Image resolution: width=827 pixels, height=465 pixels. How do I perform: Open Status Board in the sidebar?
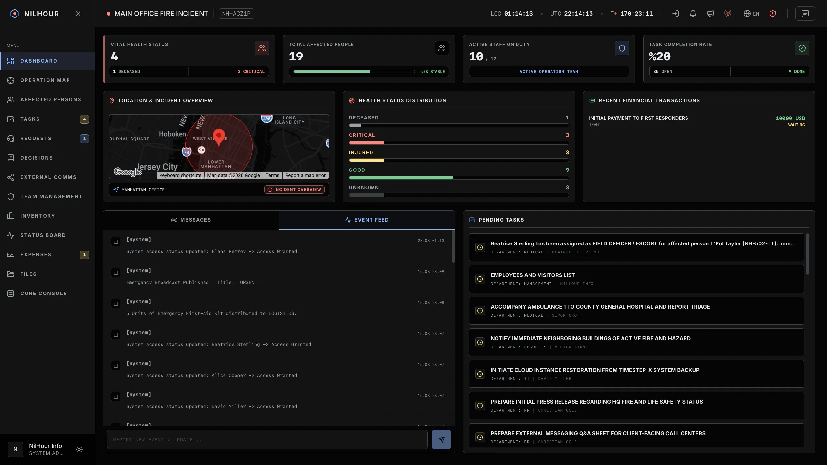[x=47, y=235]
